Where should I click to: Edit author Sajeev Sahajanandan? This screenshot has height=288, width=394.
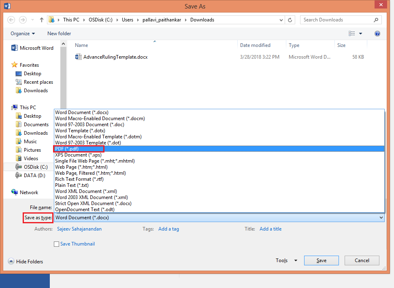coord(79,229)
